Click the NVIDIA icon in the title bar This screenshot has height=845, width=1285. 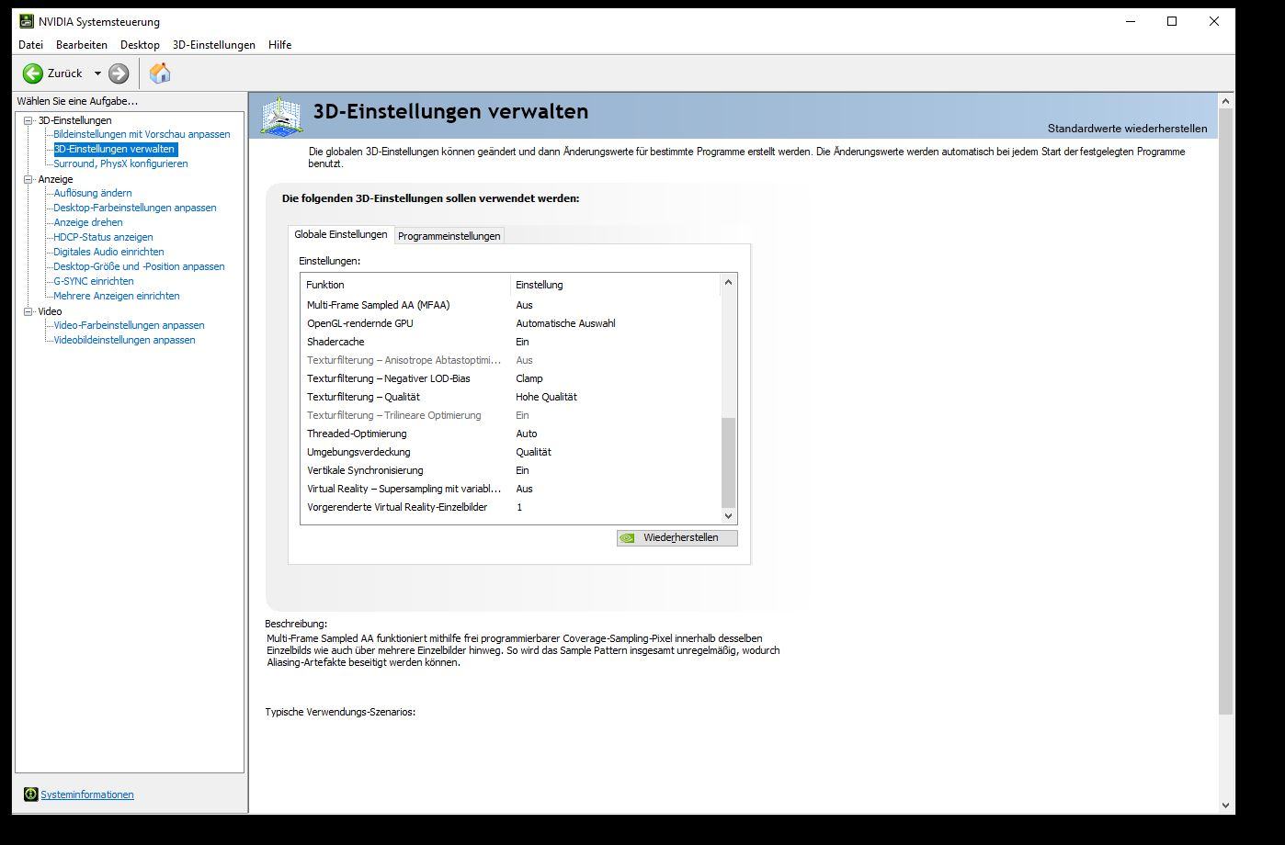tap(27, 21)
